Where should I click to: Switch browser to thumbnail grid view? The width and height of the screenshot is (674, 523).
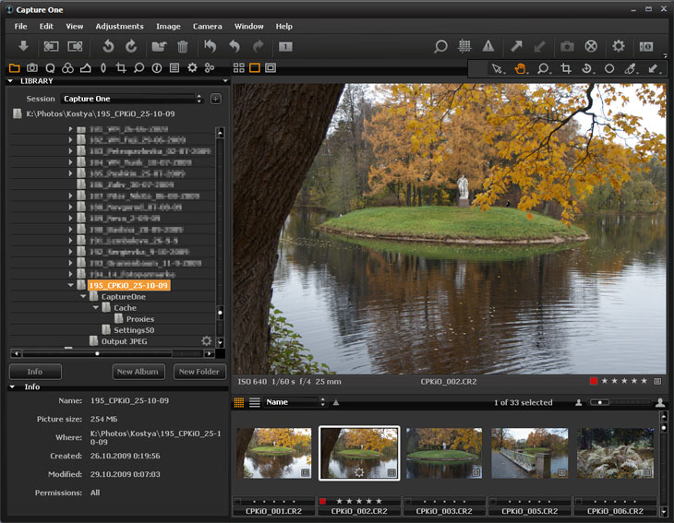coord(239,402)
